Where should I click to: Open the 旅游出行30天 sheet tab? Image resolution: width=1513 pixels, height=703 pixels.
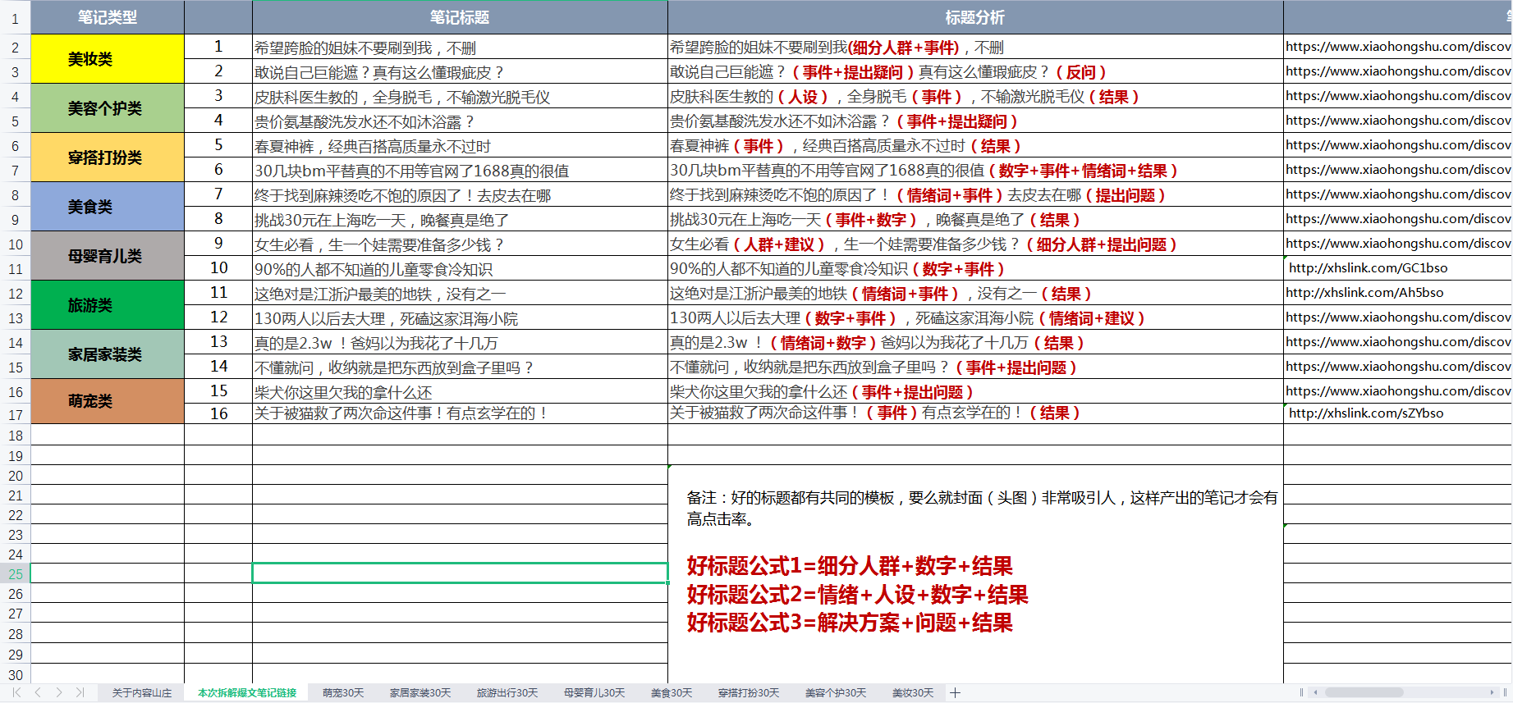pyautogui.click(x=507, y=693)
